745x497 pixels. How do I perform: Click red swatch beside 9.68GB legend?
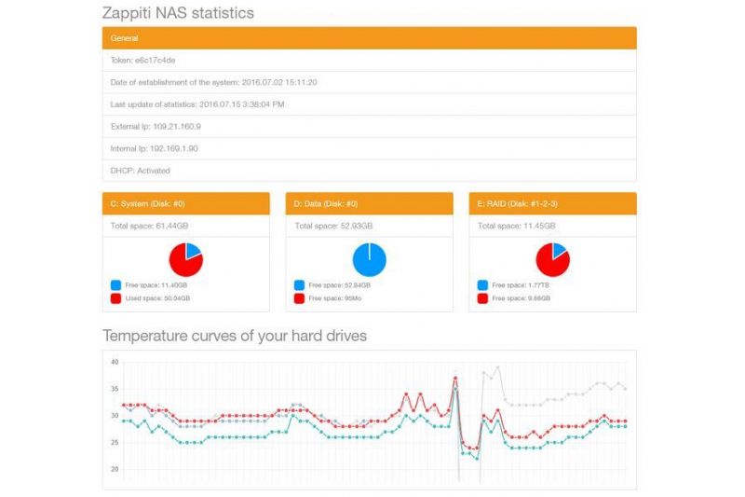click(482, 298)
